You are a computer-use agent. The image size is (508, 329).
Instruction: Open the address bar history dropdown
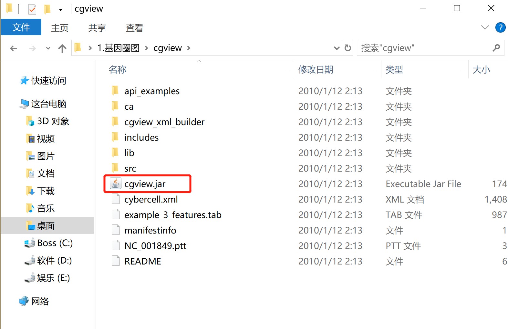pos(337,48)
